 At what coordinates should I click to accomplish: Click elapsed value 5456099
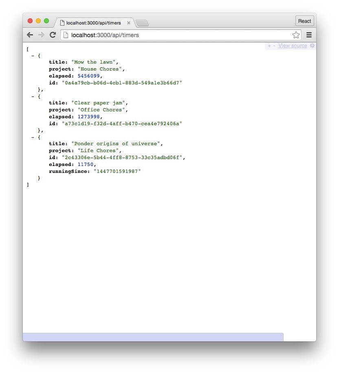(89, 76)
